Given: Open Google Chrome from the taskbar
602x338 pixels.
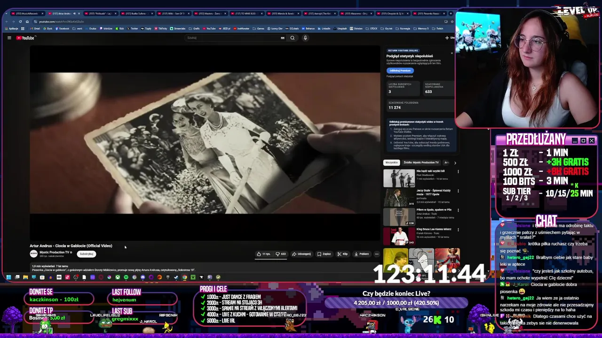Looking at the screenshot, I should [x=185, y=277].
